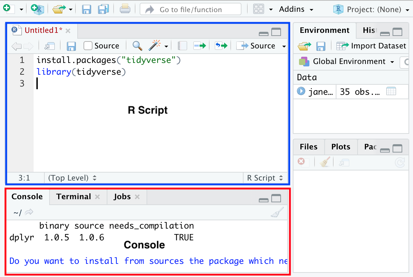Click code line library(tidyverse)
The width and height of the screenshot is (413, 277).
(81, 72)
